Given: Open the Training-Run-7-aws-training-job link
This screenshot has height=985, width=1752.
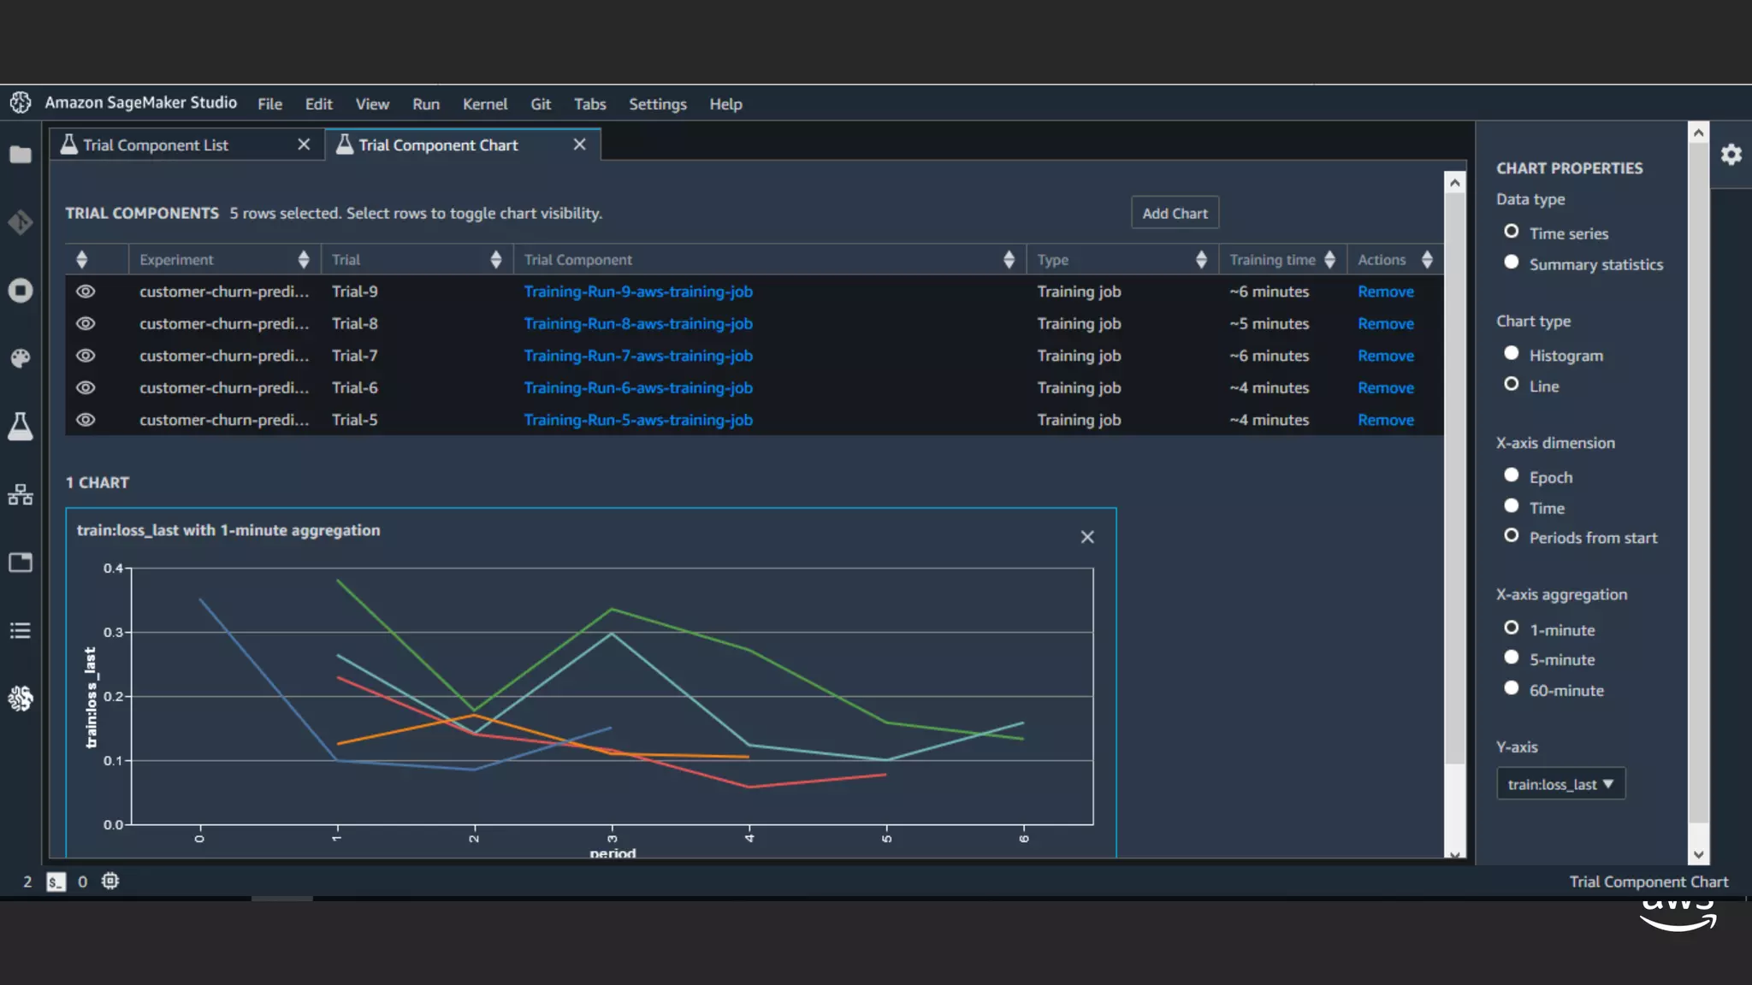Looking at the screenshot, I should [638, 356].
